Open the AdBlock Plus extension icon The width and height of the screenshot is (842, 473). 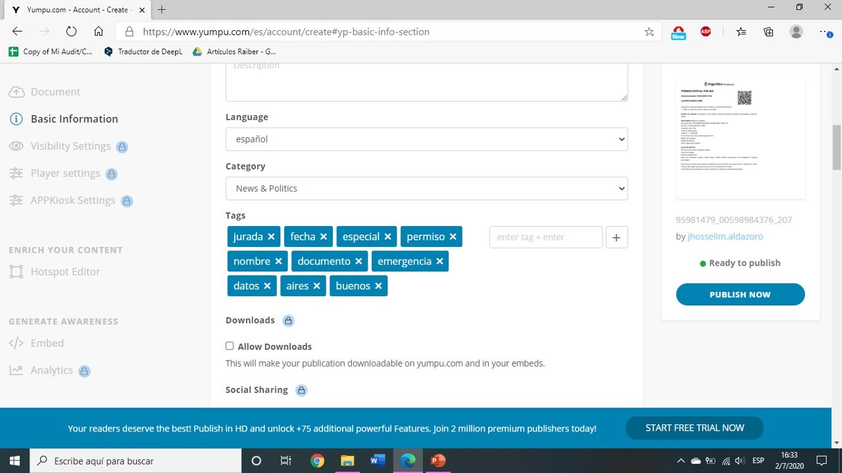pyautogui.click(x=706, y=32)
